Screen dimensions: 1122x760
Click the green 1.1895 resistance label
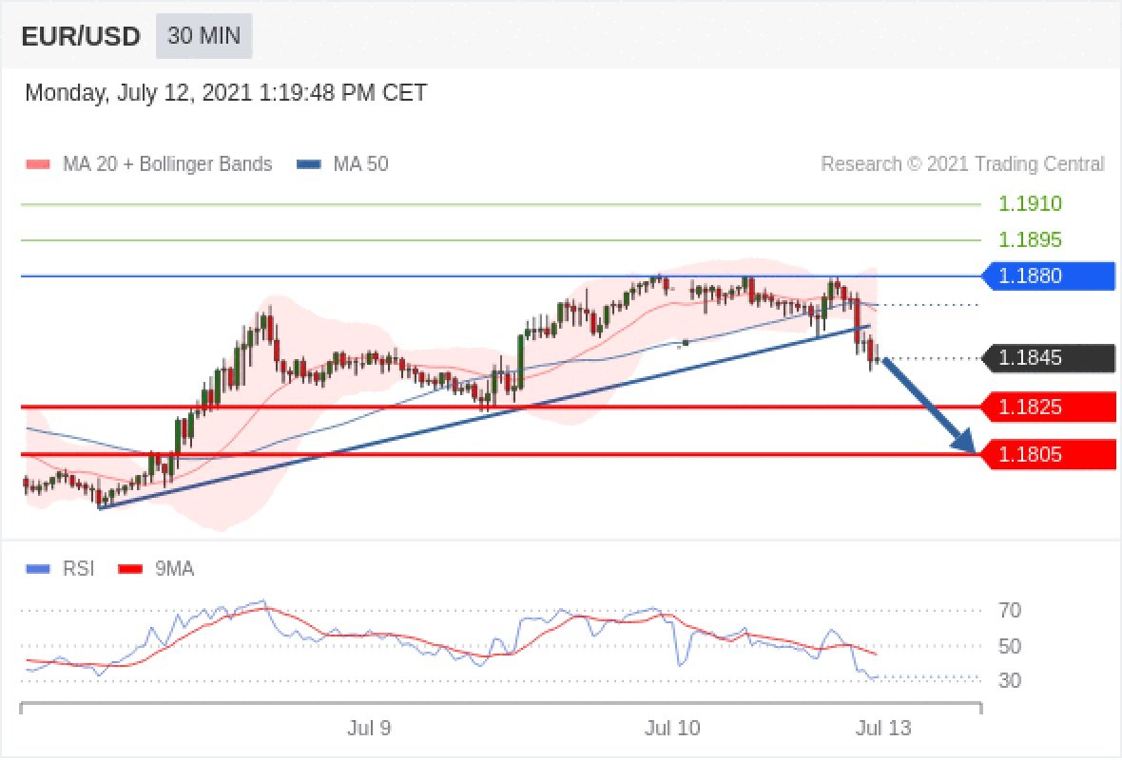pos(1030,239)
